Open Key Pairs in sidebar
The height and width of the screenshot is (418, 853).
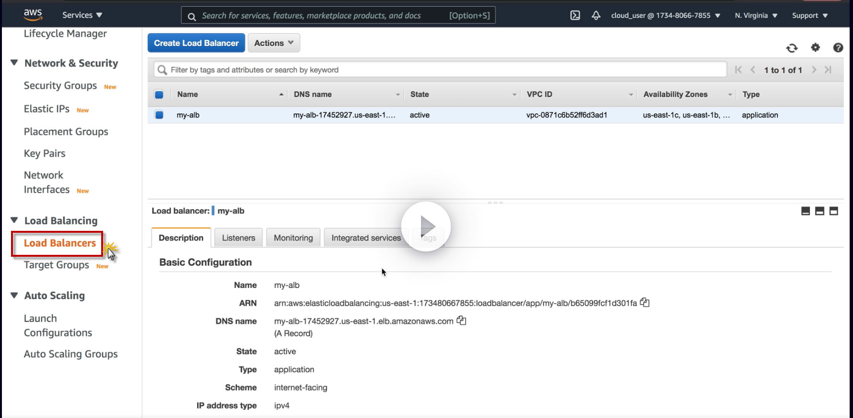click(x=45, y=154)
